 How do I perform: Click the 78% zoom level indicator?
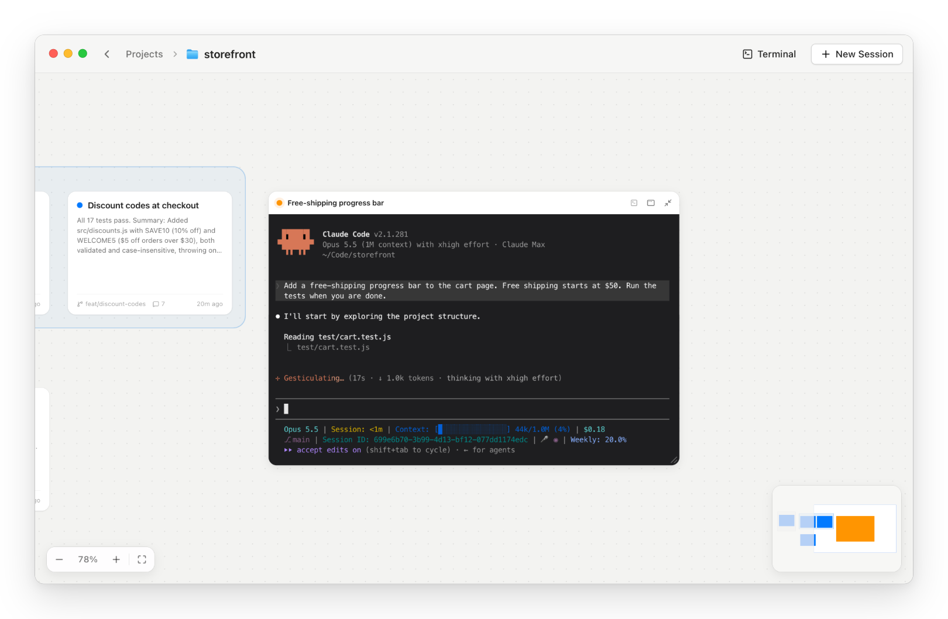pyautogui.click(x=88, y=560)
